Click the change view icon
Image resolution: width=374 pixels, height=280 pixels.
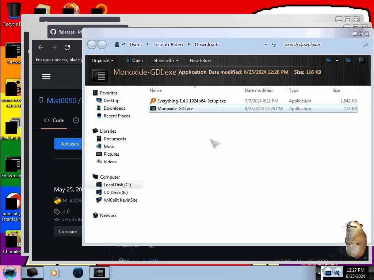(x=329, y=61)
